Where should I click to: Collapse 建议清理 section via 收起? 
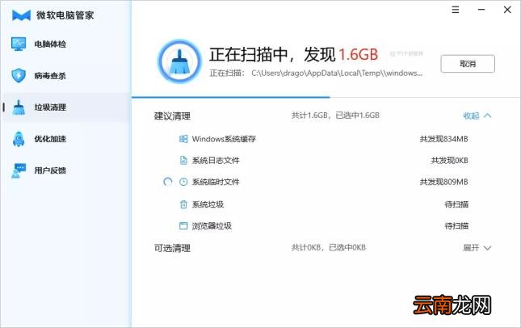pos(477,116)
